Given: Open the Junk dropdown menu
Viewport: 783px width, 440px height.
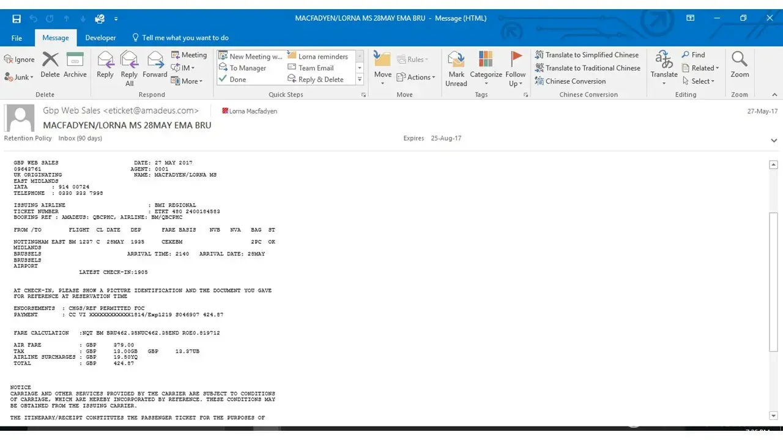Looking at the screenshot, I should tap(19, 77).
